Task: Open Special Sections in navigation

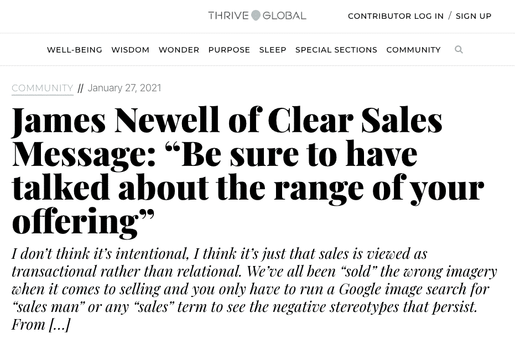Action: click(x=336, y=50)
